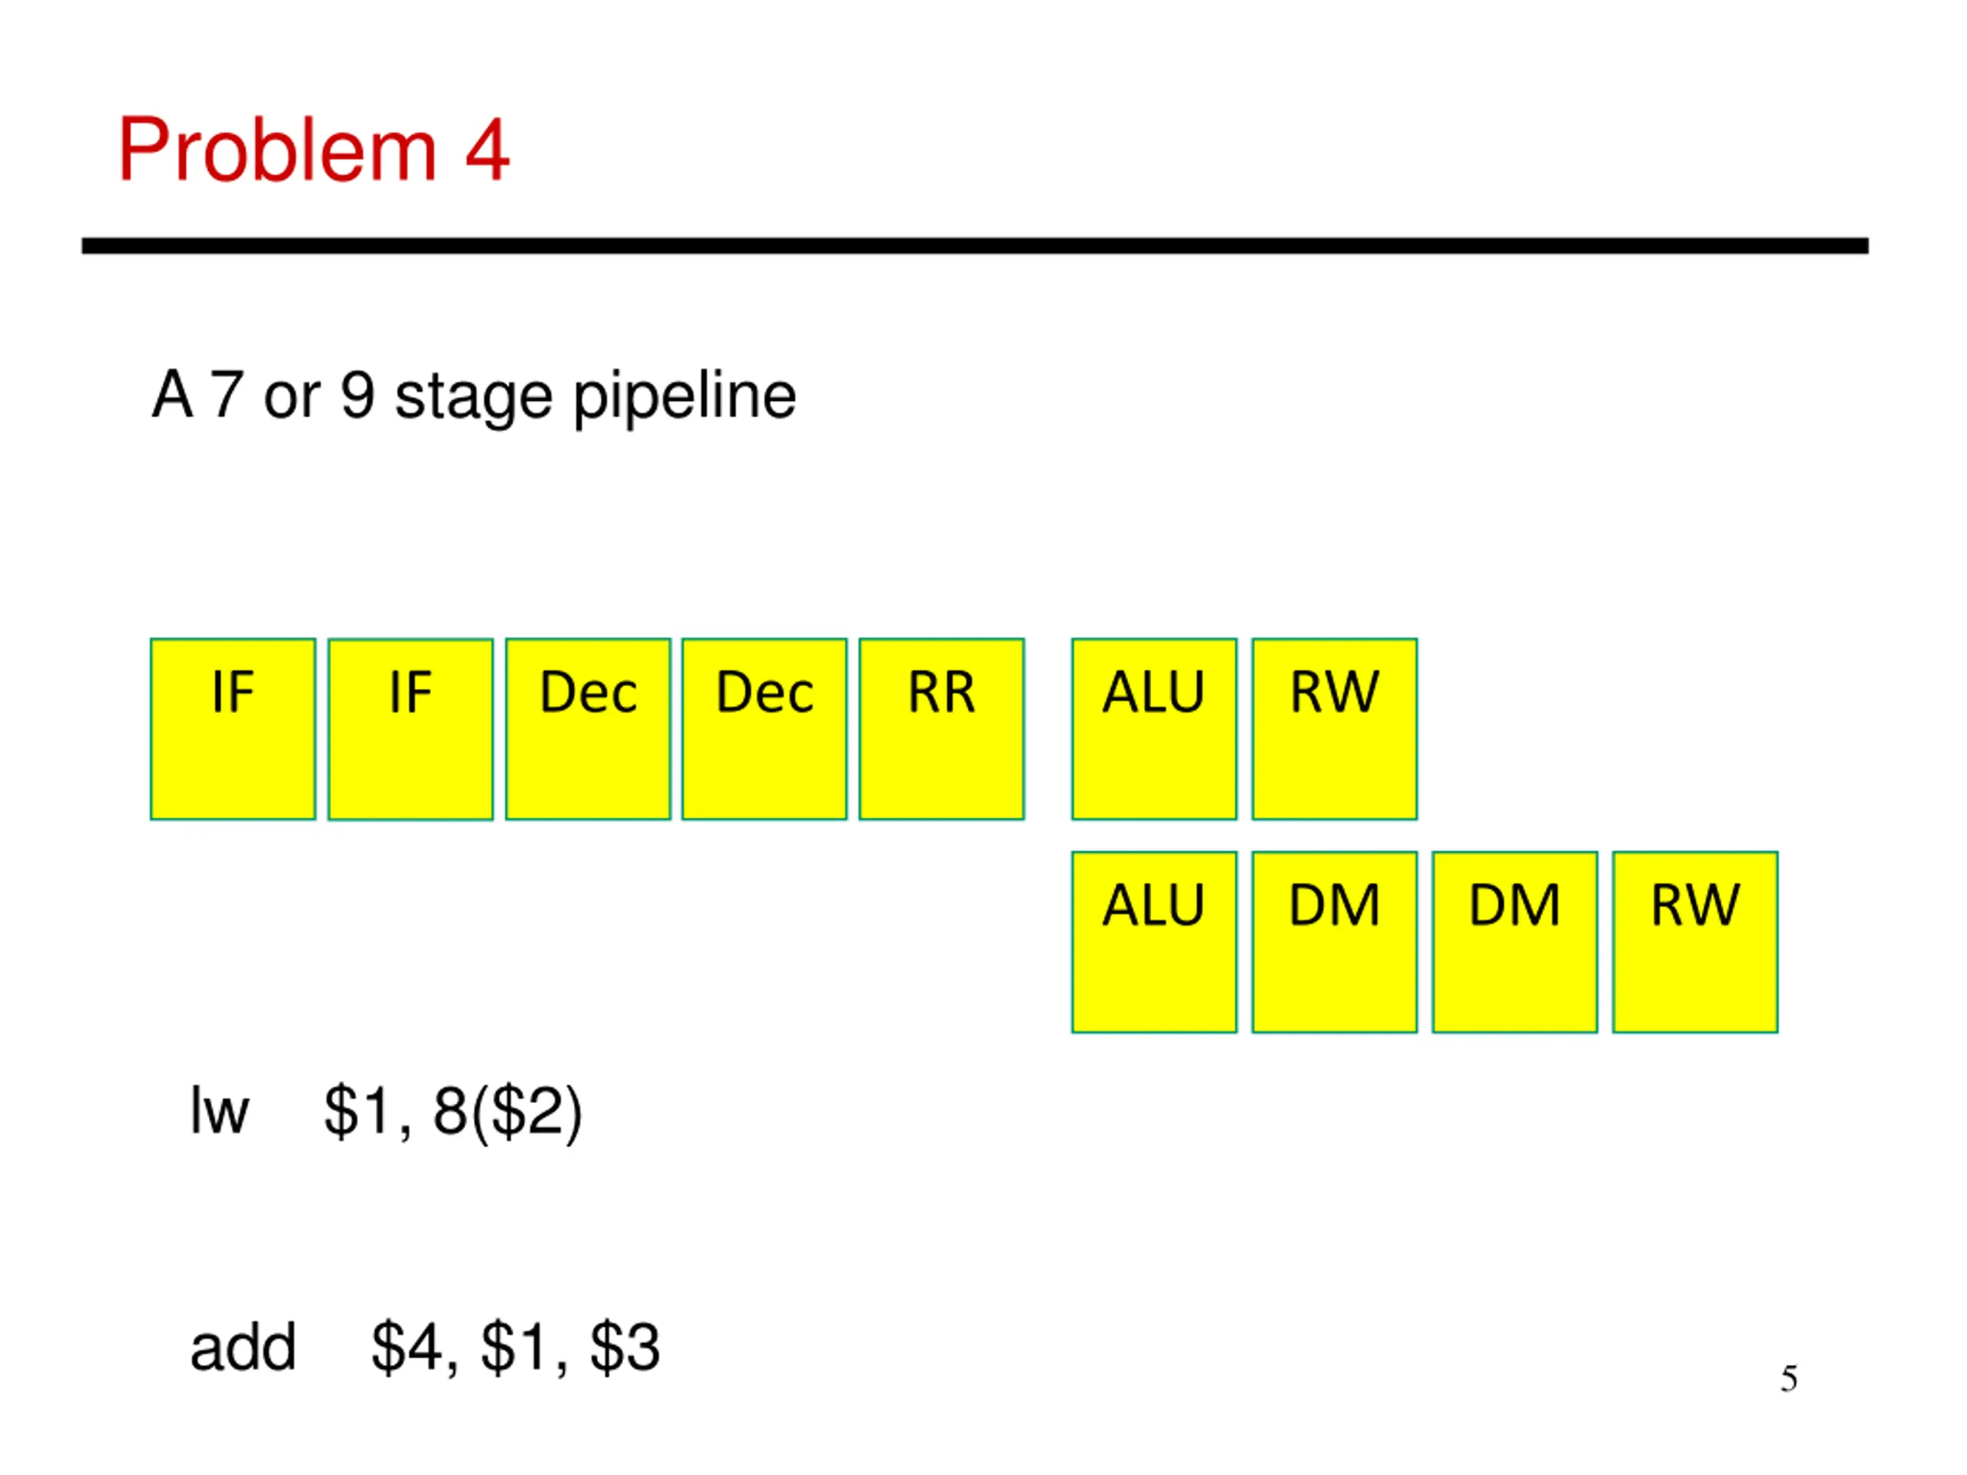
Task: Click the RR stage box
Action: click(942, 729)
